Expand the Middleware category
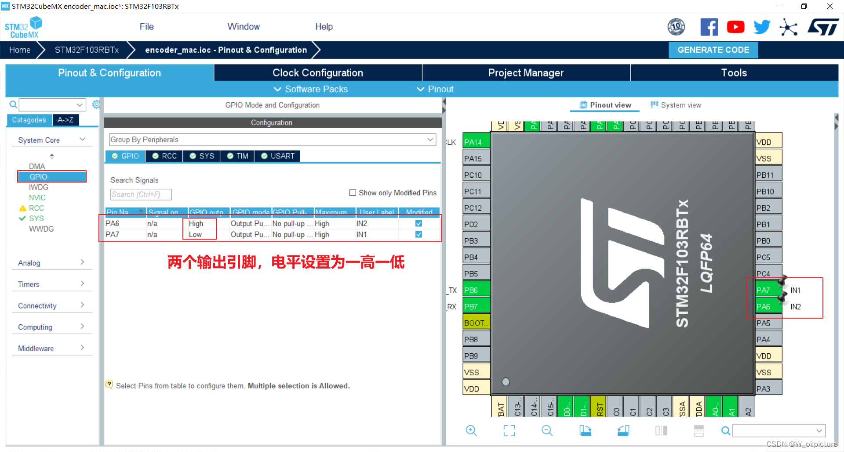The height and width of the screenshot is (452, 844). click(52, 348)
